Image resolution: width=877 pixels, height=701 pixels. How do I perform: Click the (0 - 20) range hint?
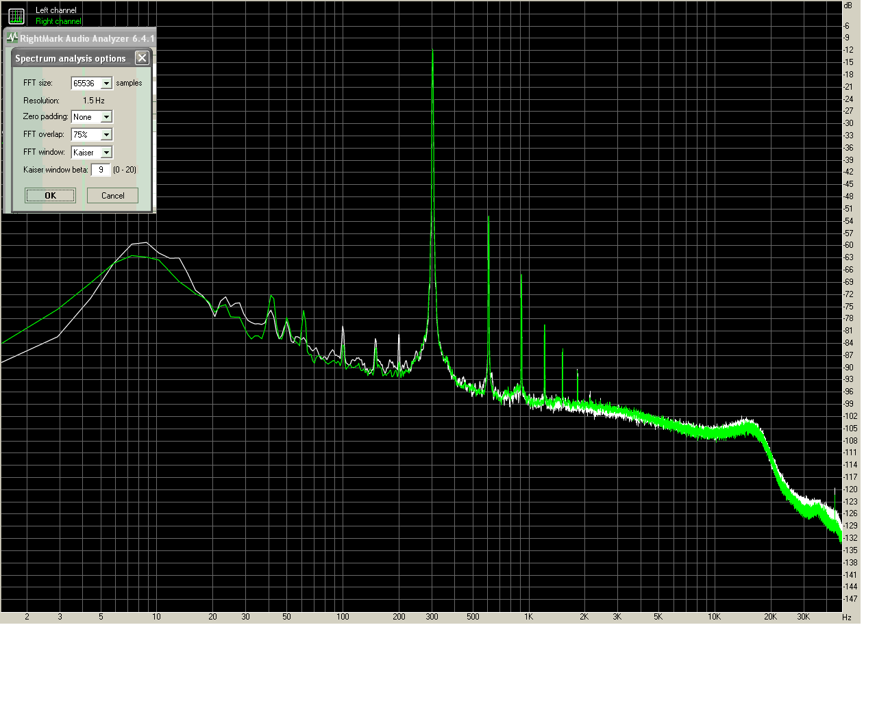[x=125, y=170]
